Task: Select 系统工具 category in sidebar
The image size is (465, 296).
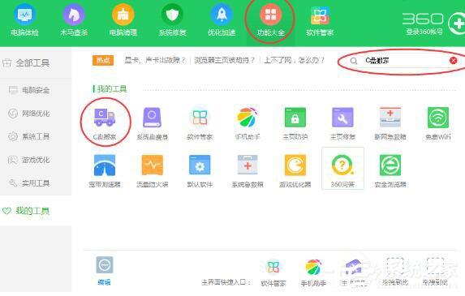Action: (x=29, y=136)
